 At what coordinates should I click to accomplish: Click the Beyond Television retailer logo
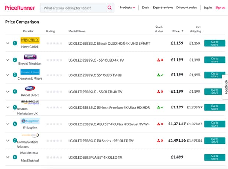pyautogui.click(x=30, y=57)
